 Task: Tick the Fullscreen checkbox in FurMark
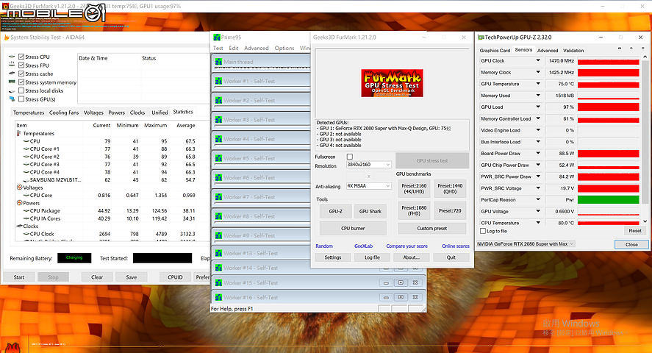[350, 157]
